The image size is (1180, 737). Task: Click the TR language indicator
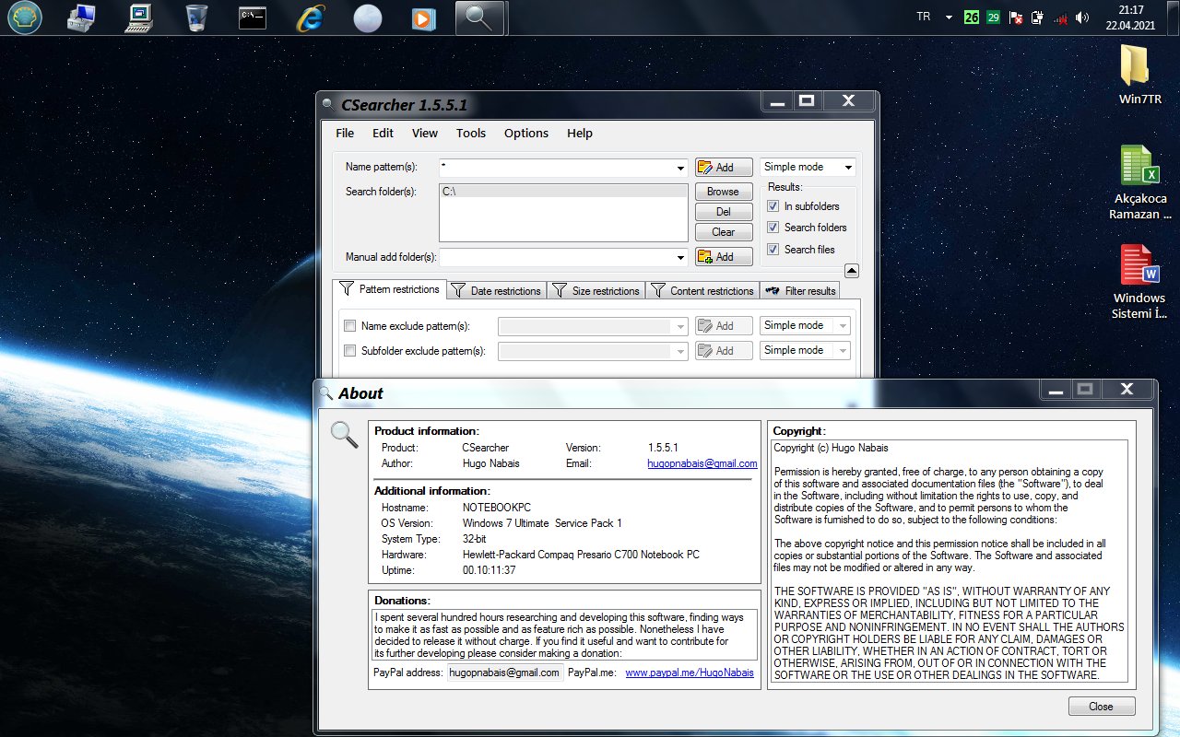[x=924, y=17]
